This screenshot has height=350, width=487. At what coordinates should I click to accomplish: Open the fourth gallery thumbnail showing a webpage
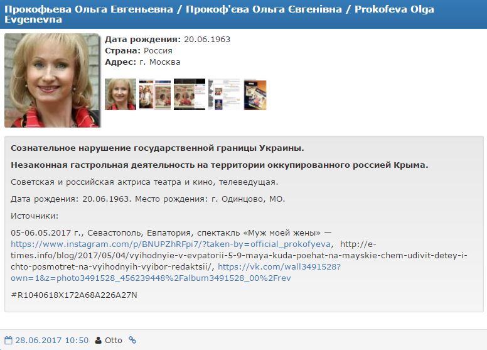[x=224, y=94]
